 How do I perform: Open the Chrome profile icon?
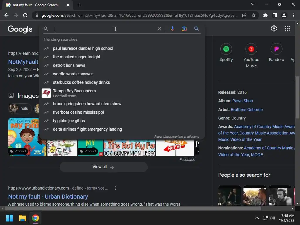click(284, 15)
